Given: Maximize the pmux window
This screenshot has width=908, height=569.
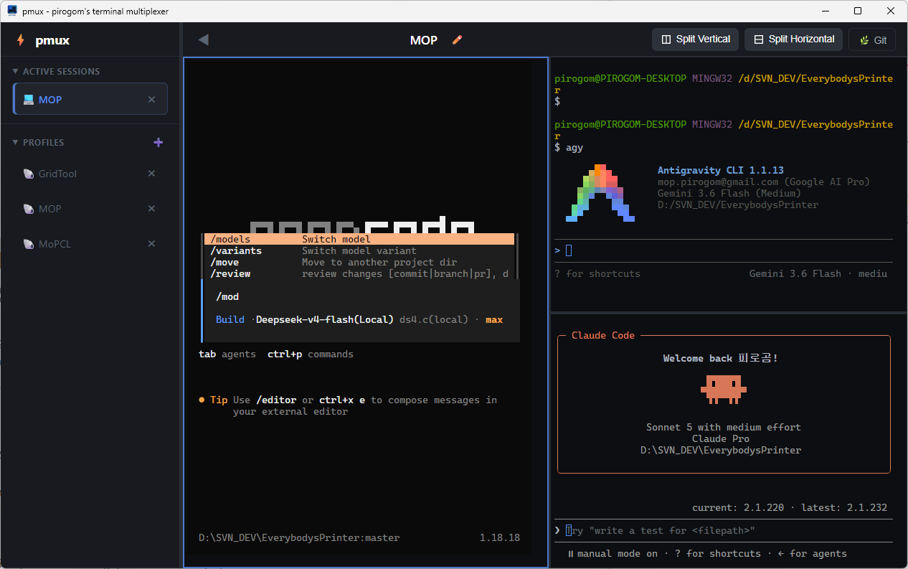Looking at the screenshot, I should (x=858, y=11).
